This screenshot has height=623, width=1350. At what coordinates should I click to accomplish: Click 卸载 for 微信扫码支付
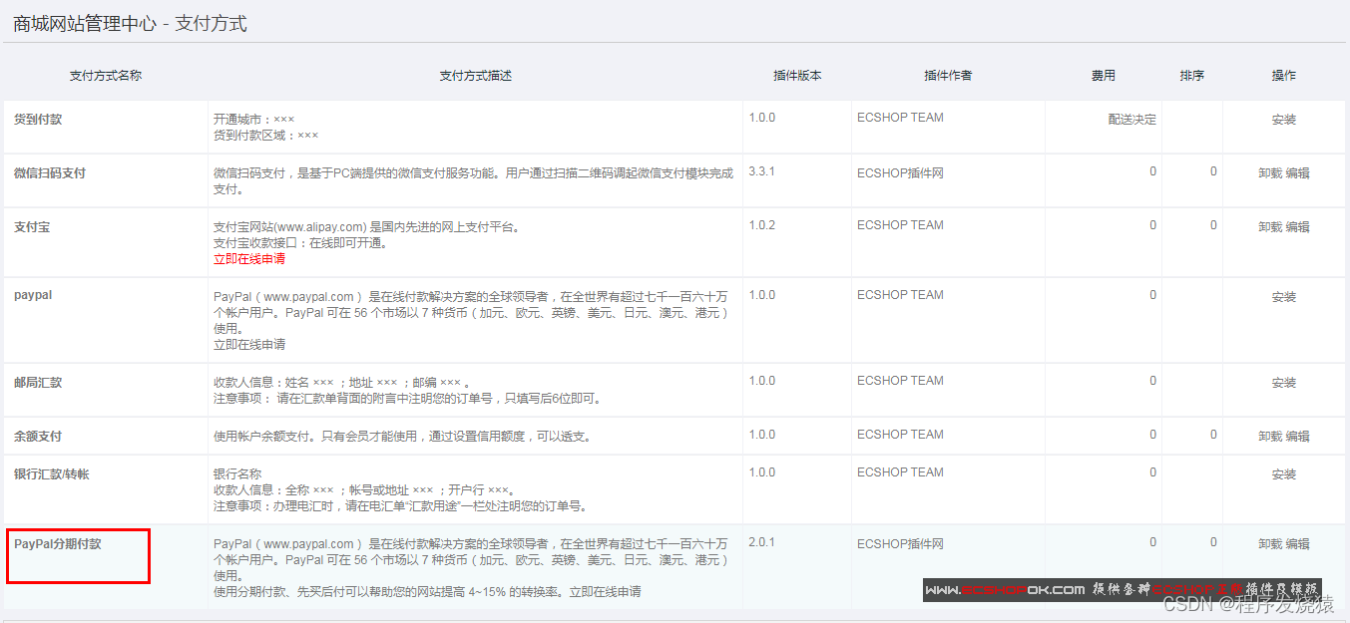tap(1272, 171)
